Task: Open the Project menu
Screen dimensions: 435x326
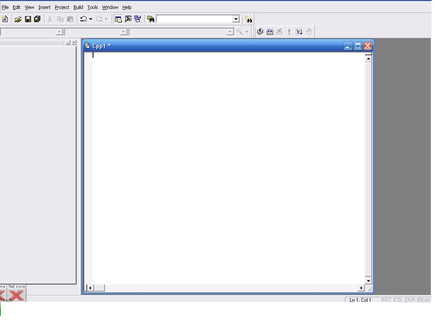Action: [62, 7]
